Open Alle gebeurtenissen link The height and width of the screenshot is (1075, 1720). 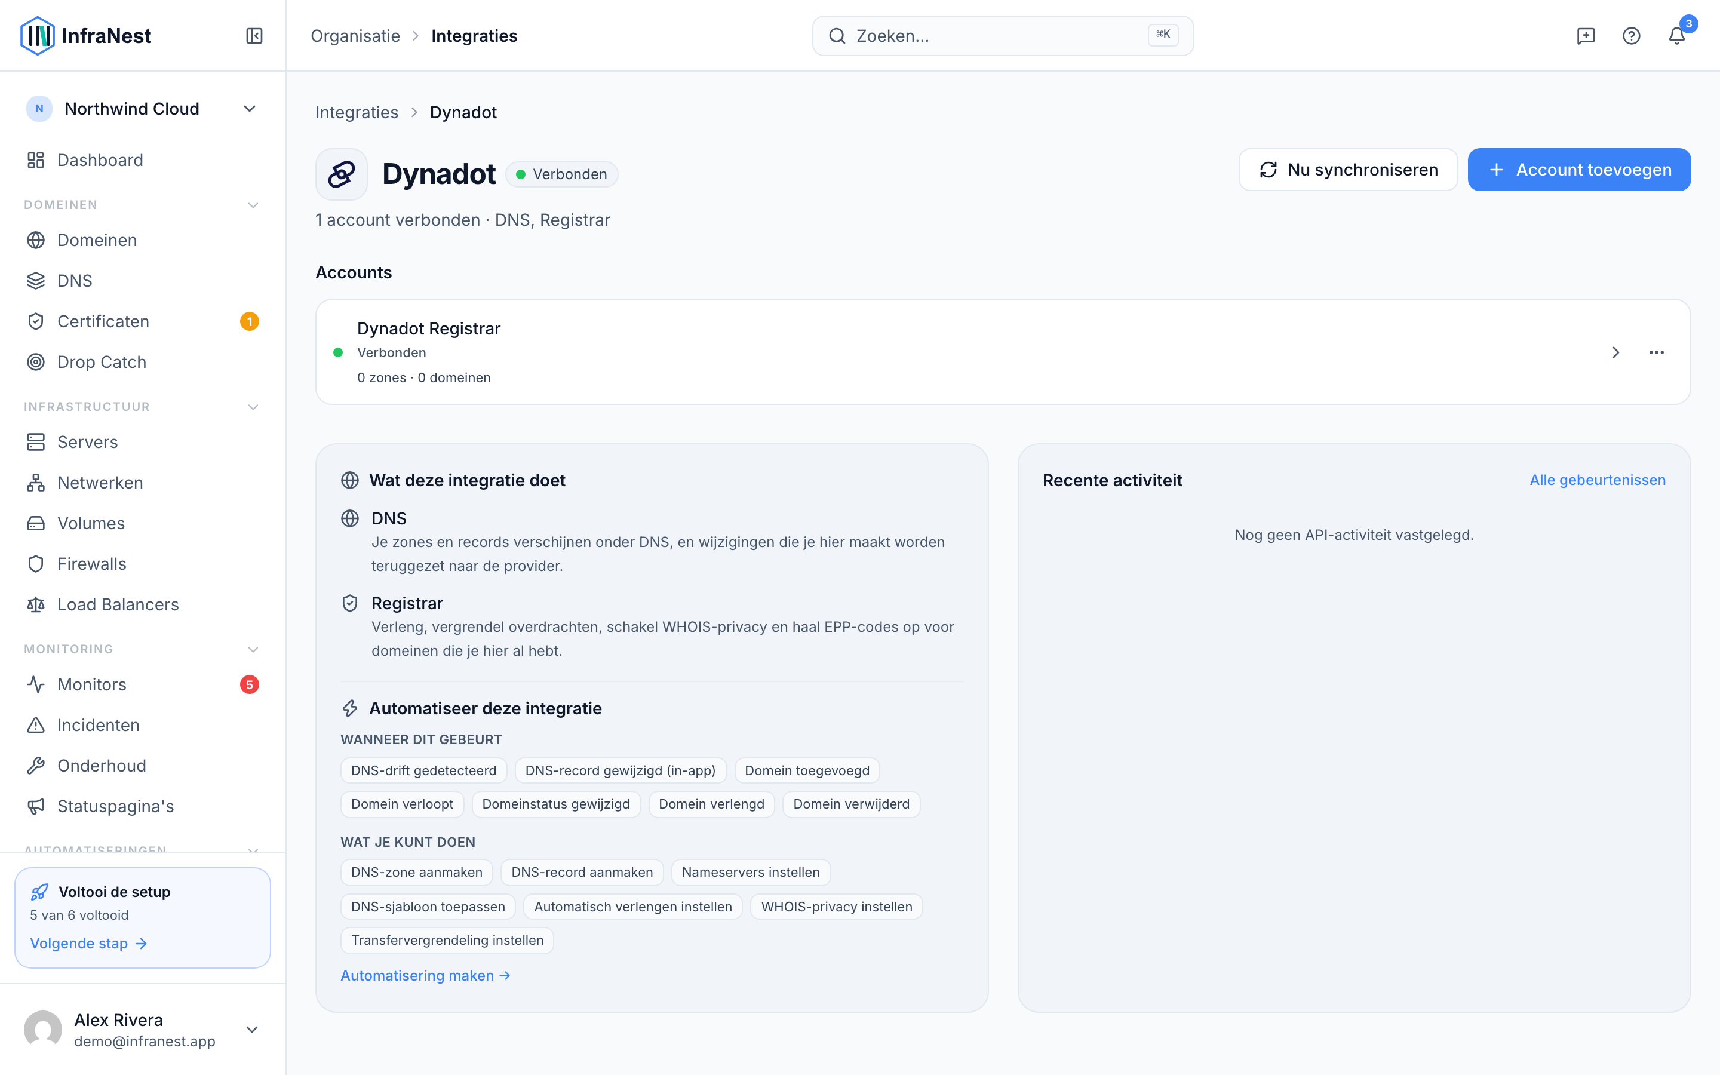1597,480
